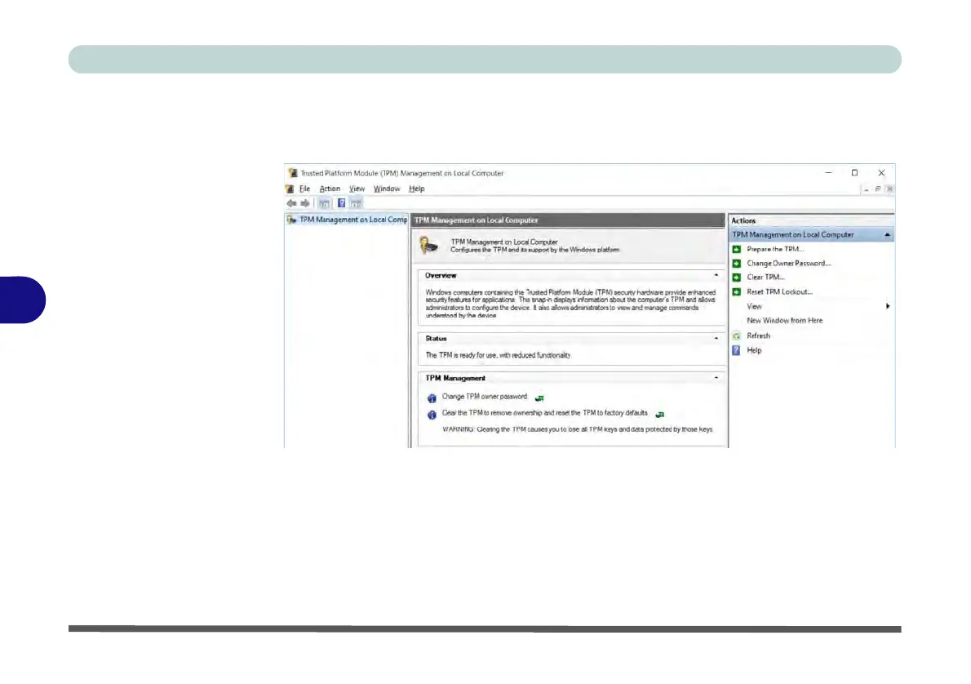Click Clear the TPM to remove ownership text
Screen dimensions: 971x684
coord(545,413)
